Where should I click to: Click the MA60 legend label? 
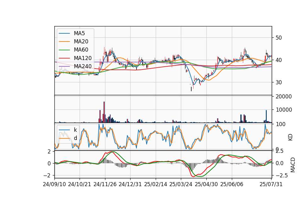coord(81,50)
